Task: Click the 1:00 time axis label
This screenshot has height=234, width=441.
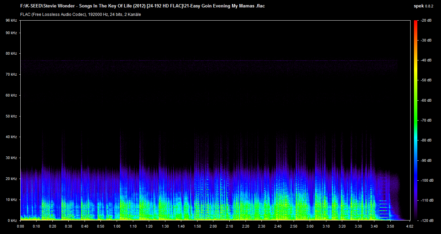Action: click(x=117, y=226)
